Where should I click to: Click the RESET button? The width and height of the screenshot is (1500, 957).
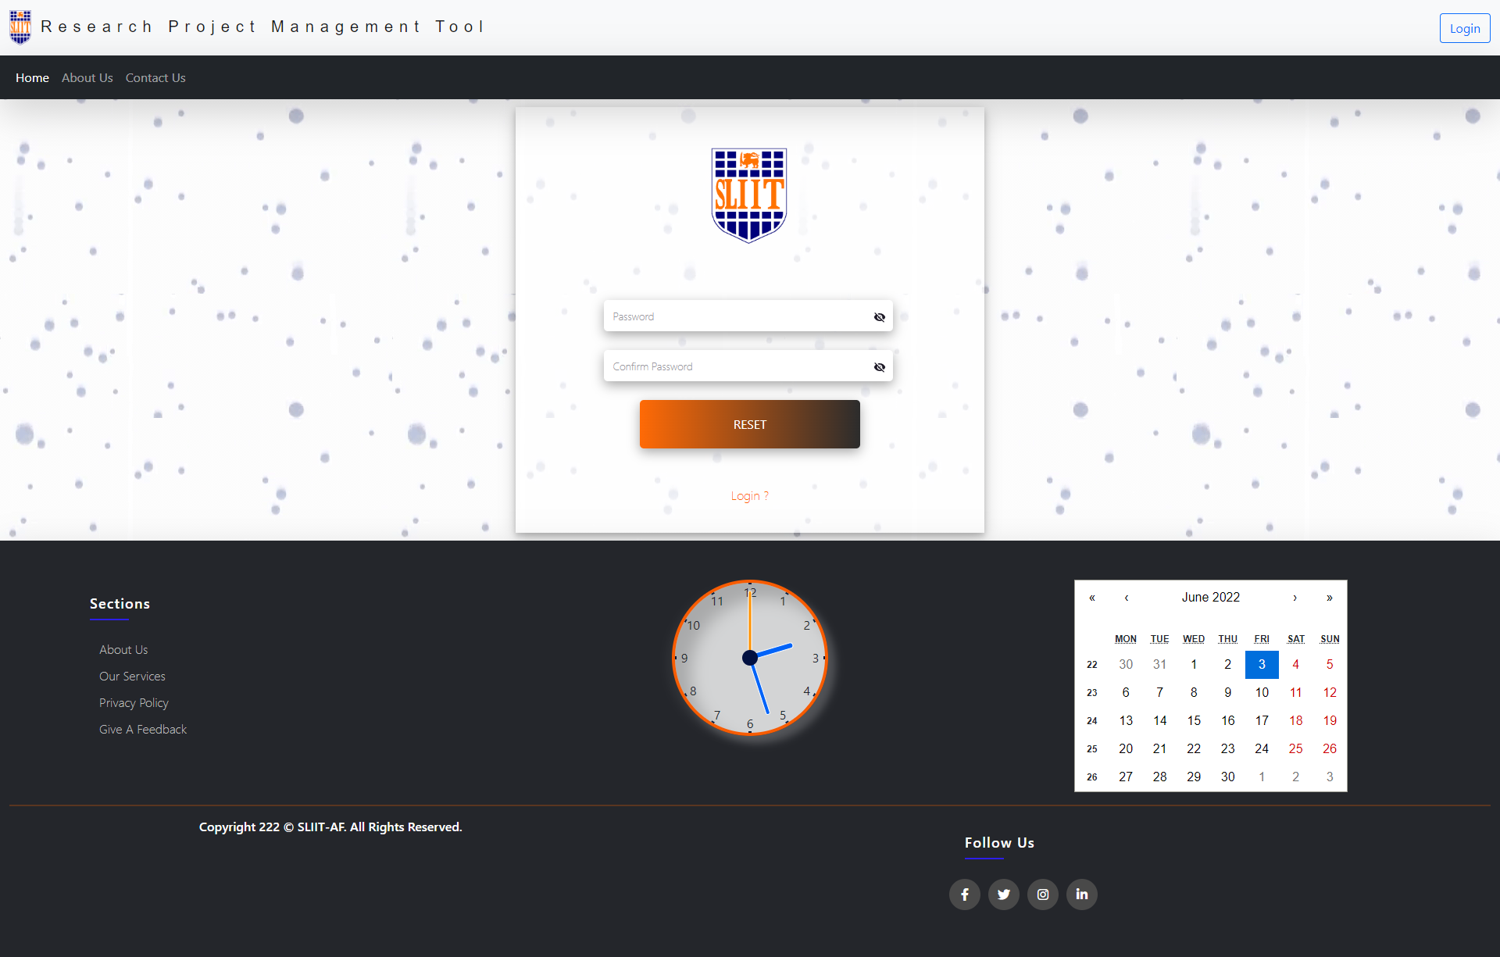[750, 423]
